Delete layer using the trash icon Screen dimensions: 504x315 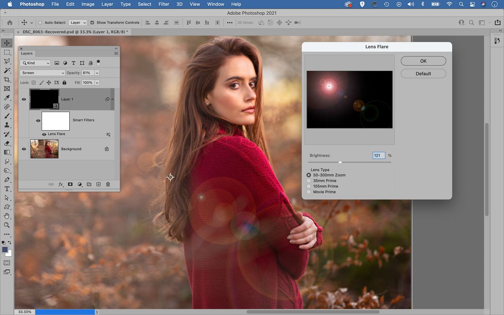point(108,184)
